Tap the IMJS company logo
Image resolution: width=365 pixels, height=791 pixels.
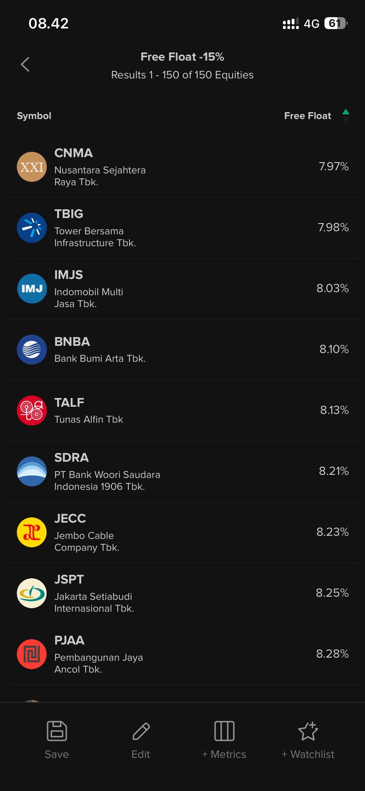[32, 289]
